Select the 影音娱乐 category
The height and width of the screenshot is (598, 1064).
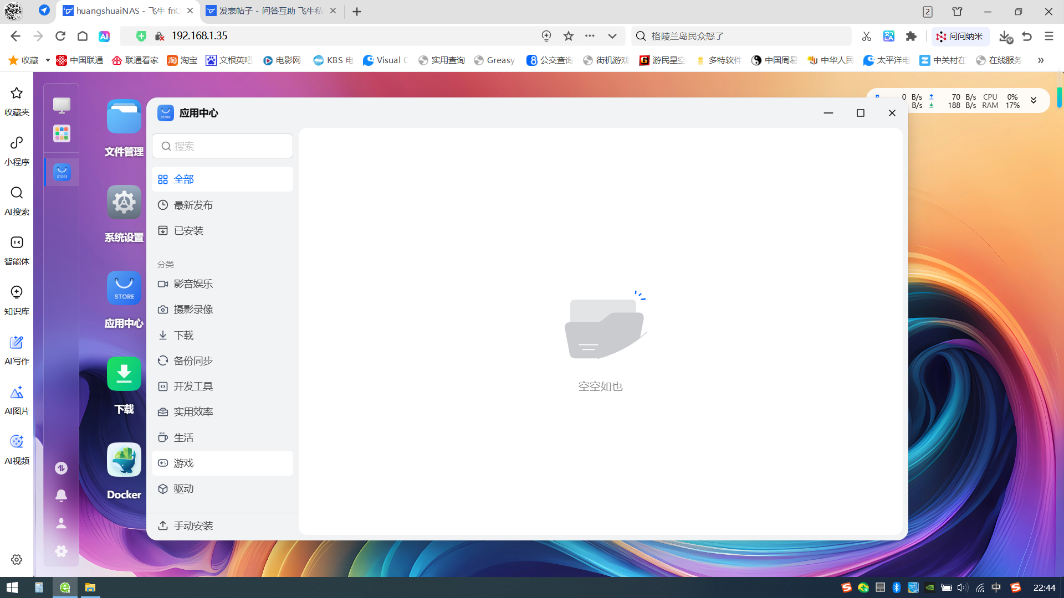coord(193,284)
